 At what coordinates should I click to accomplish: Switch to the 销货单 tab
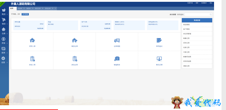tap(28, 8)
